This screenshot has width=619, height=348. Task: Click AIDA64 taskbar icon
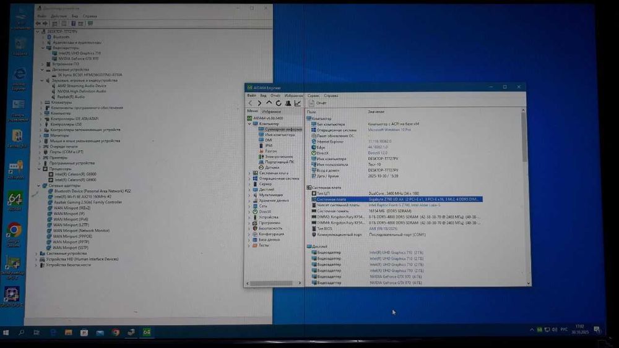[147, 332]
